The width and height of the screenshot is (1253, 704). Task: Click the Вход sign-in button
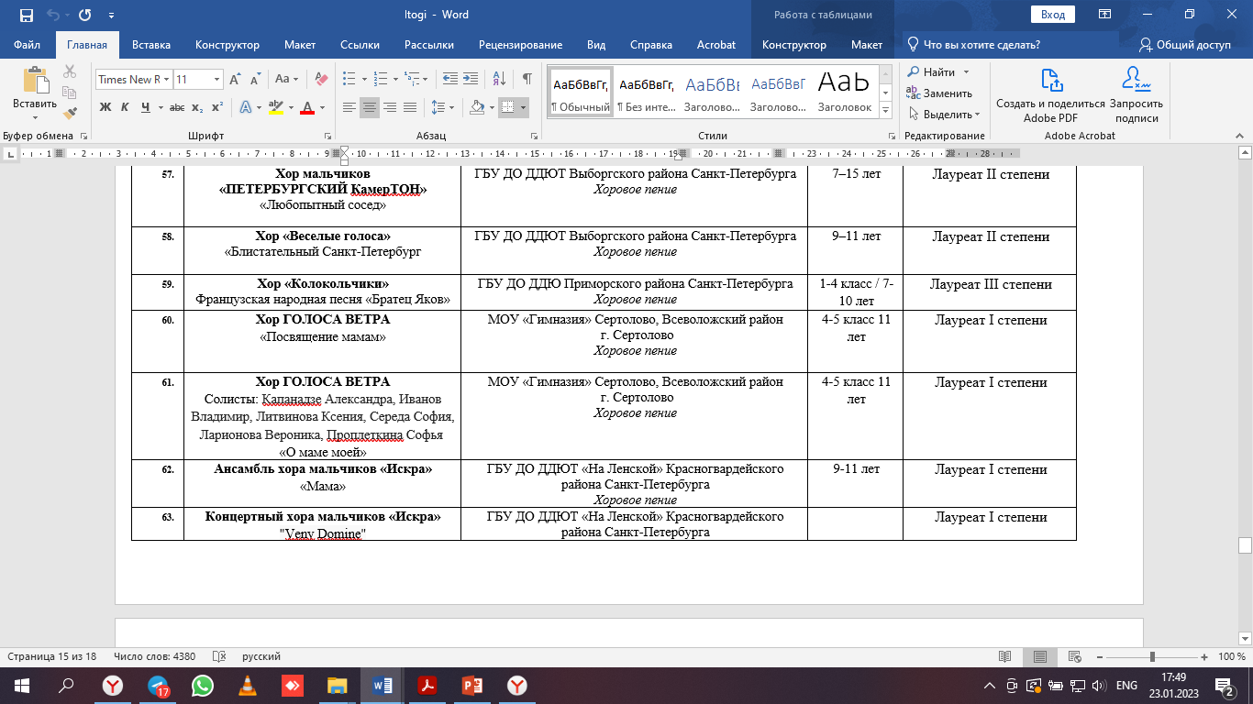(x=1053, y=15)
